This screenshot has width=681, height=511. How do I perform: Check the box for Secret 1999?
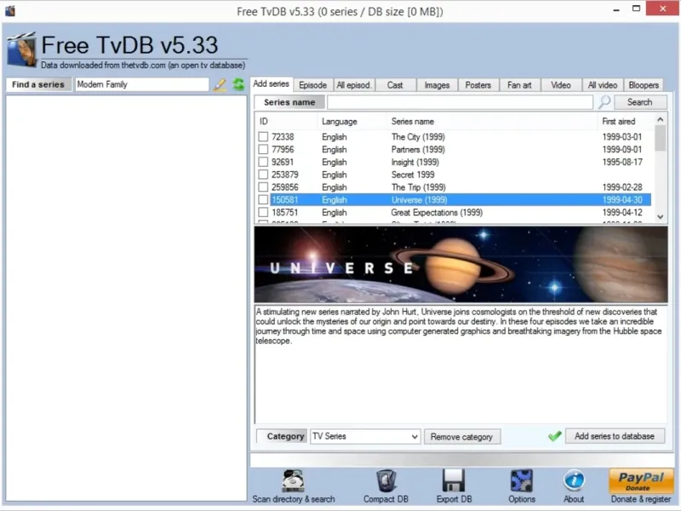click(263, 175)
